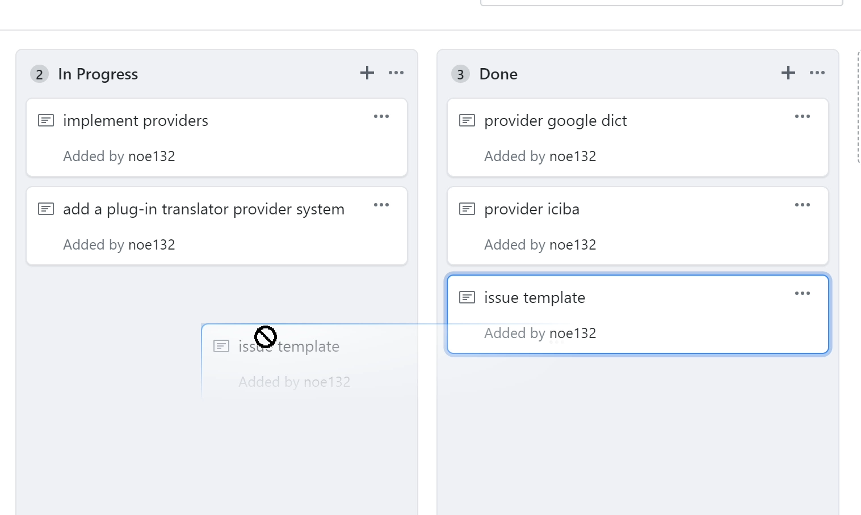This screenshot has width=861, height=515.
Task: Open noe132 link on plug-in translator card
Action: point(152,244)
